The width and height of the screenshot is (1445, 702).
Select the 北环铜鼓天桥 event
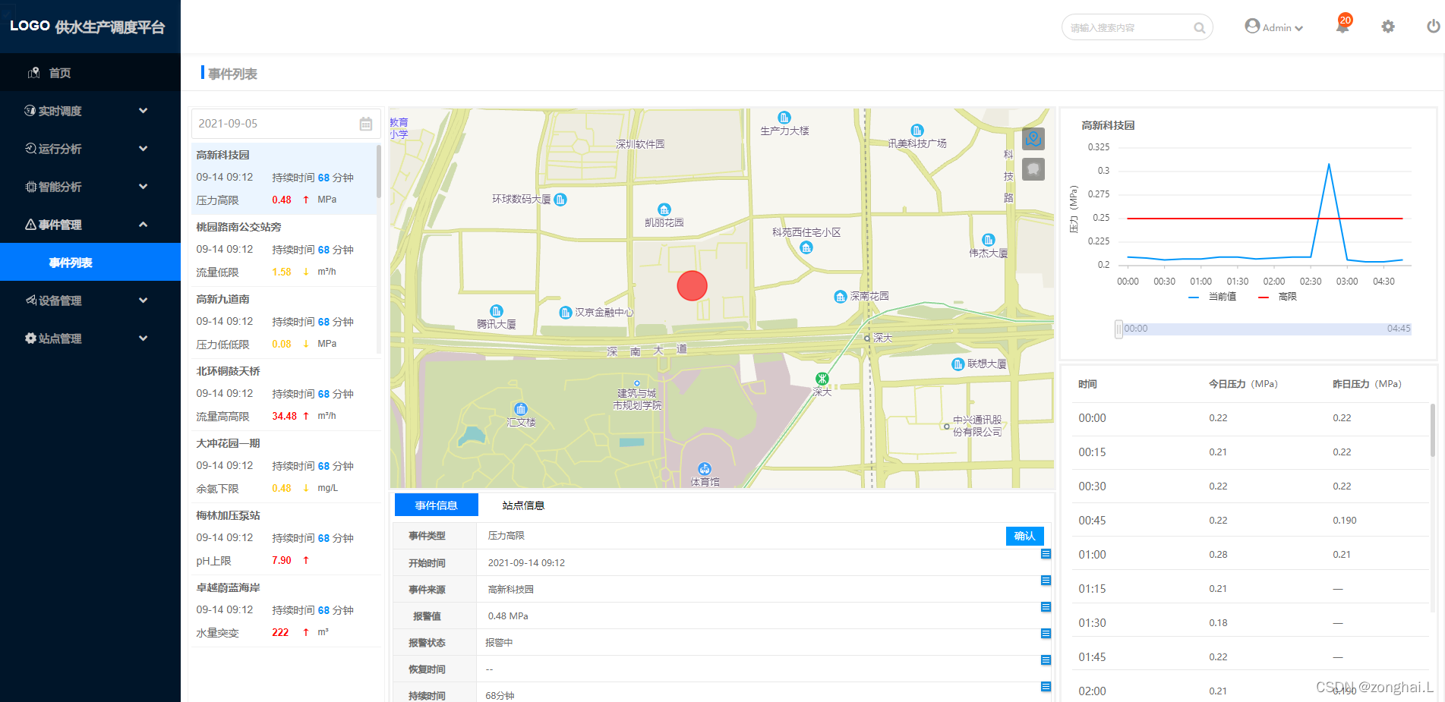pyautogui.click(x=285, y=395)
